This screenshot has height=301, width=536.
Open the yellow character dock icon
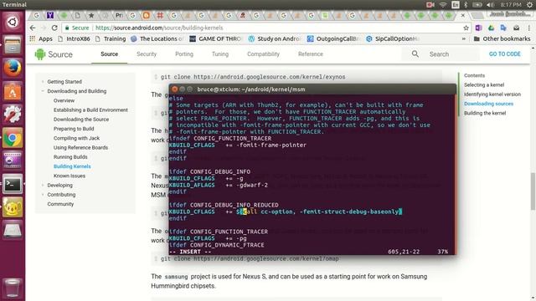tap(13, 207)
